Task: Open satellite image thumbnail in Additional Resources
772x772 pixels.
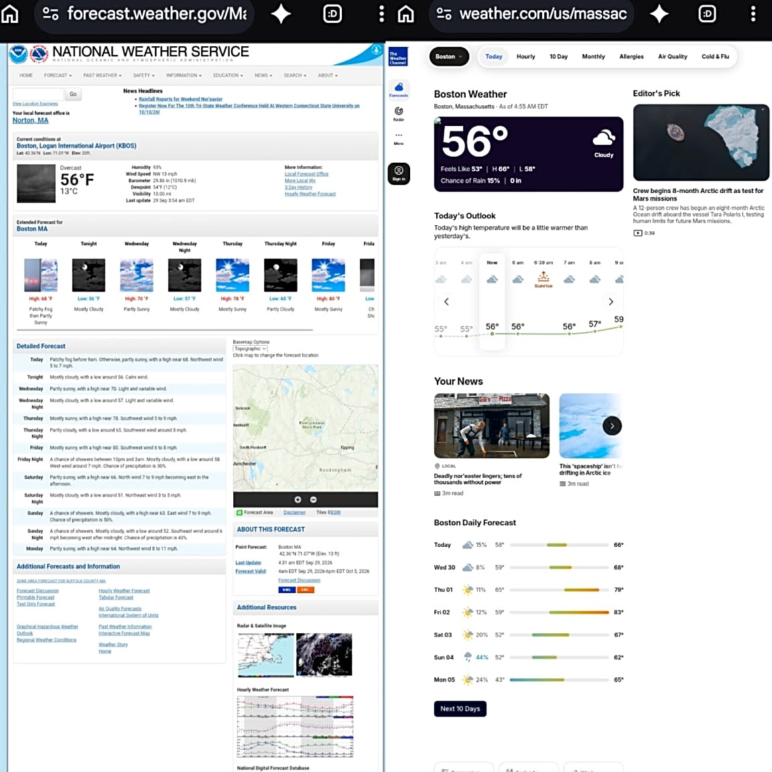Action: (324, 654)
